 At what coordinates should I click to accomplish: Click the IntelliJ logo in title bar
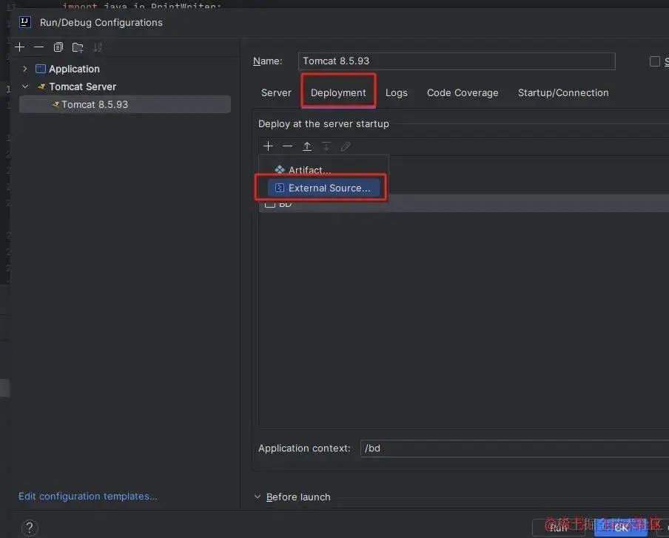tap(25, 22)
